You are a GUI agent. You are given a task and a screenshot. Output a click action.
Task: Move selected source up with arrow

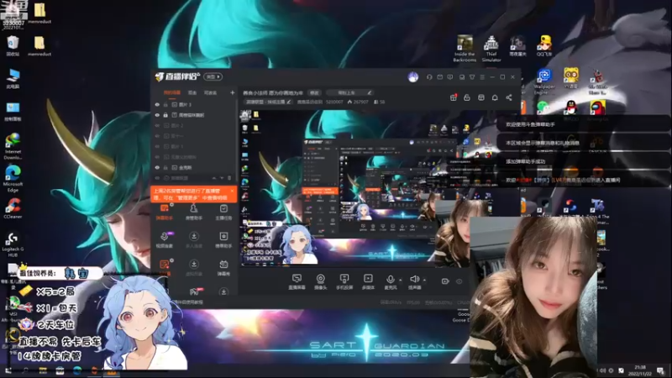(x=214, y=178)
